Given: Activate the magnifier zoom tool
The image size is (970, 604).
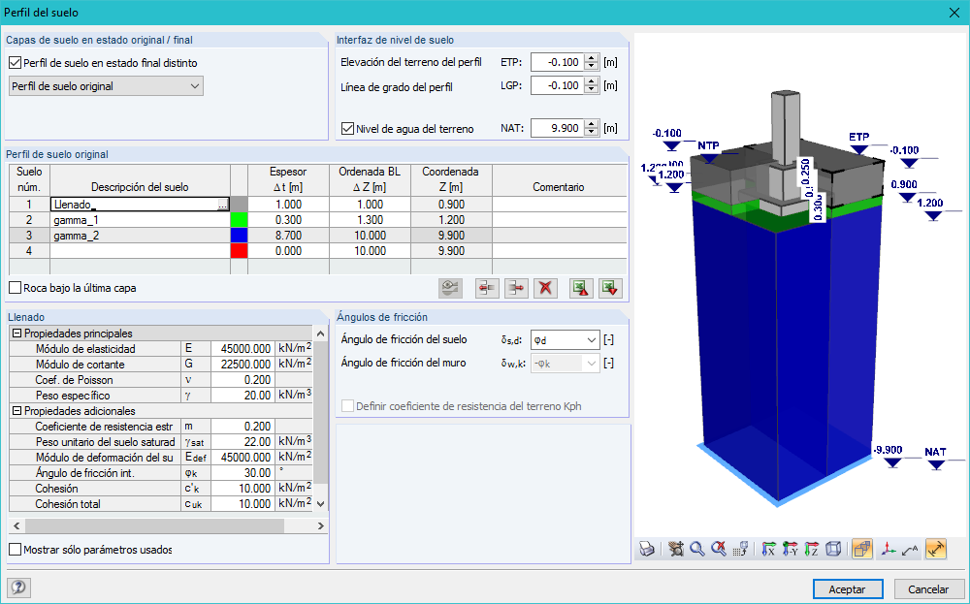Looking at the screenshot, I should [x=697, y=549].
